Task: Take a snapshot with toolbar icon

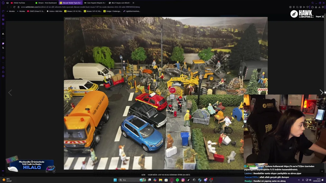Action: click(297, 7)
